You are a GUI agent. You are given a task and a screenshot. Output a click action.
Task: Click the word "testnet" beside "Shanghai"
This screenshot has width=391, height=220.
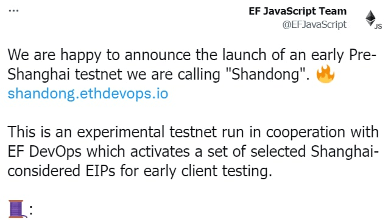pyautogui.click(x=99, y=74)
